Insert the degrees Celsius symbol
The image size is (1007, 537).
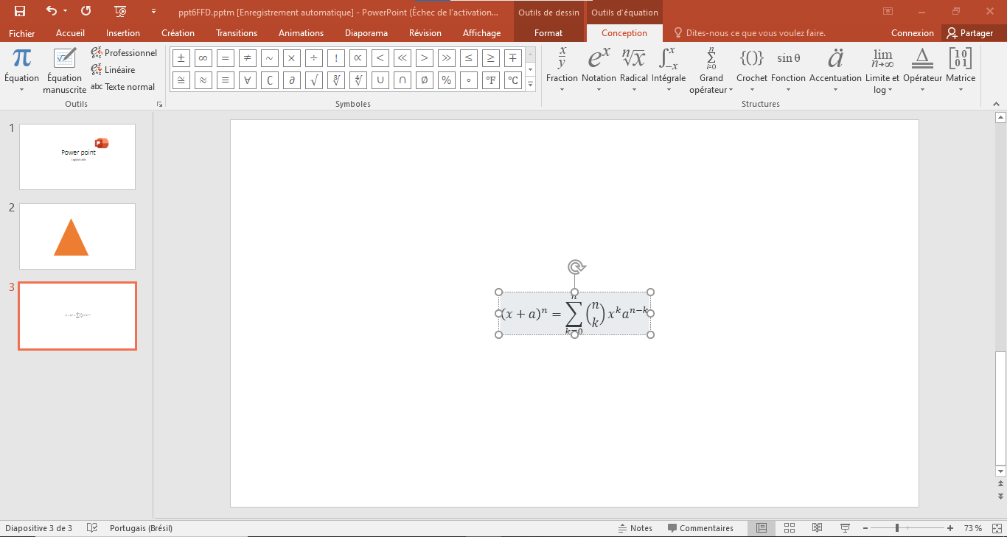click(512, 80)
